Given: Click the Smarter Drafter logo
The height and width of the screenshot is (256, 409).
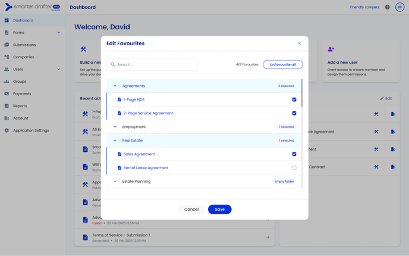Looking at the screenshot, I should [32, 7].
